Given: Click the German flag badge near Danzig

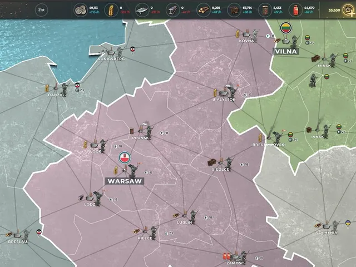Looking at the screenshot, I should coord(77,85).
